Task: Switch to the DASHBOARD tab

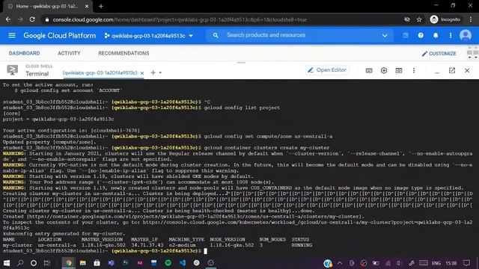Action: tap(24, 53)
